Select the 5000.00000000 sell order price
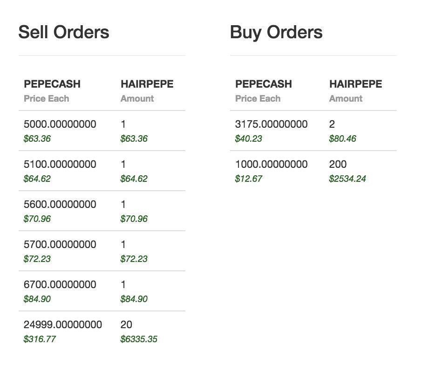The image size is (421, 386). tap(60, 124)
